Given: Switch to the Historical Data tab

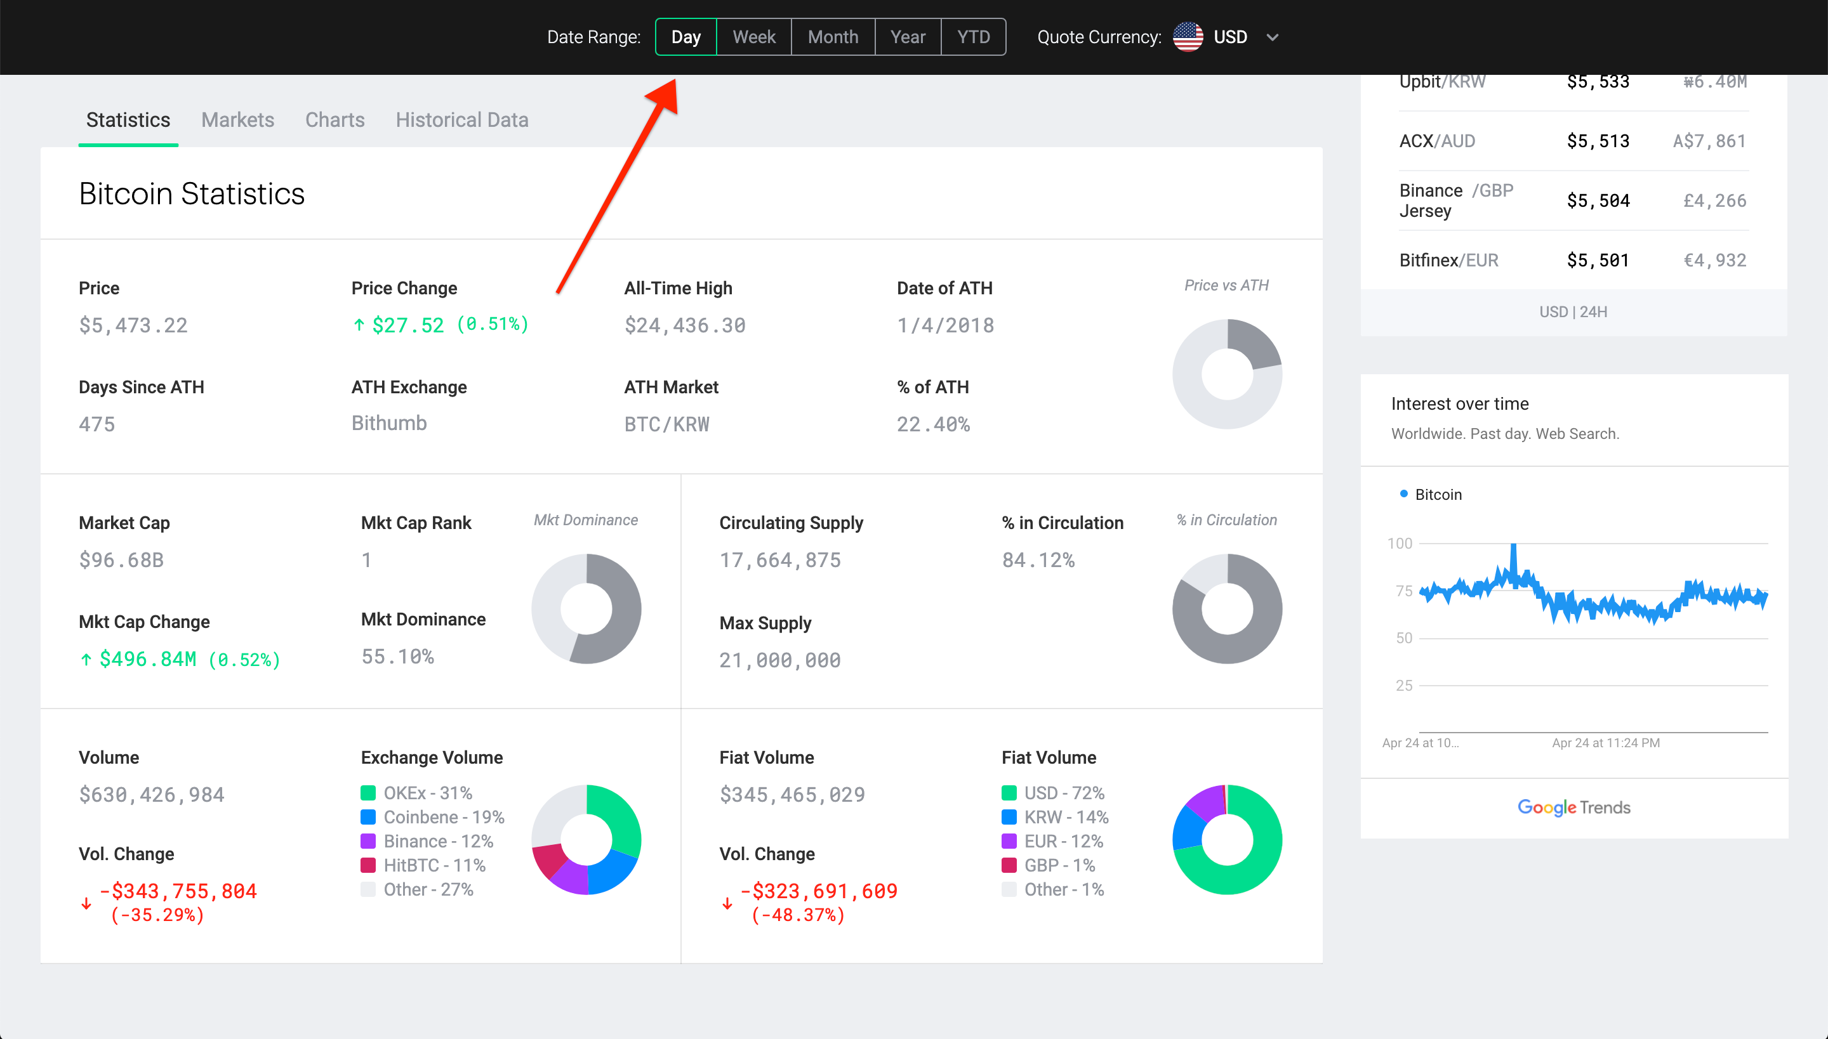Looking at the screenshot, I should click(462, 120).
